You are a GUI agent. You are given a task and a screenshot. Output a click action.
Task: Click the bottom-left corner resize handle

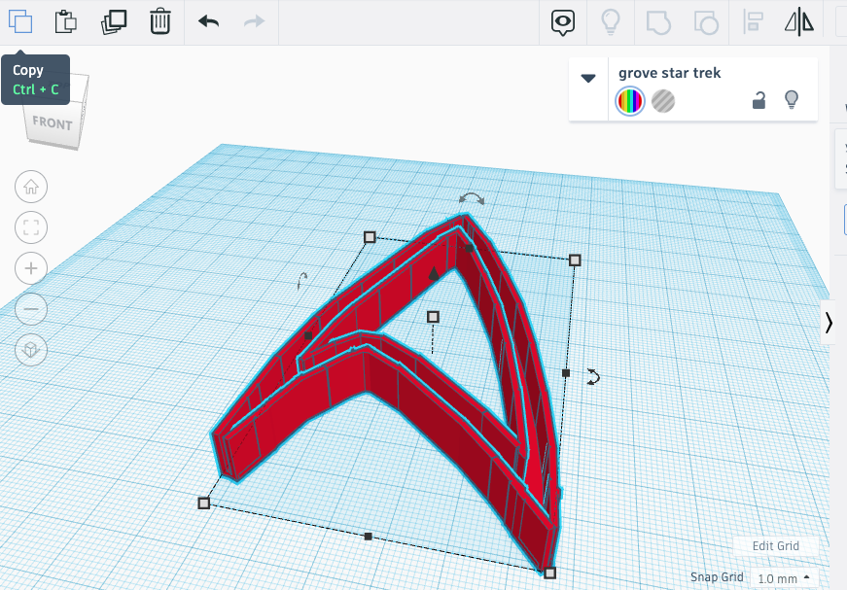203,503
